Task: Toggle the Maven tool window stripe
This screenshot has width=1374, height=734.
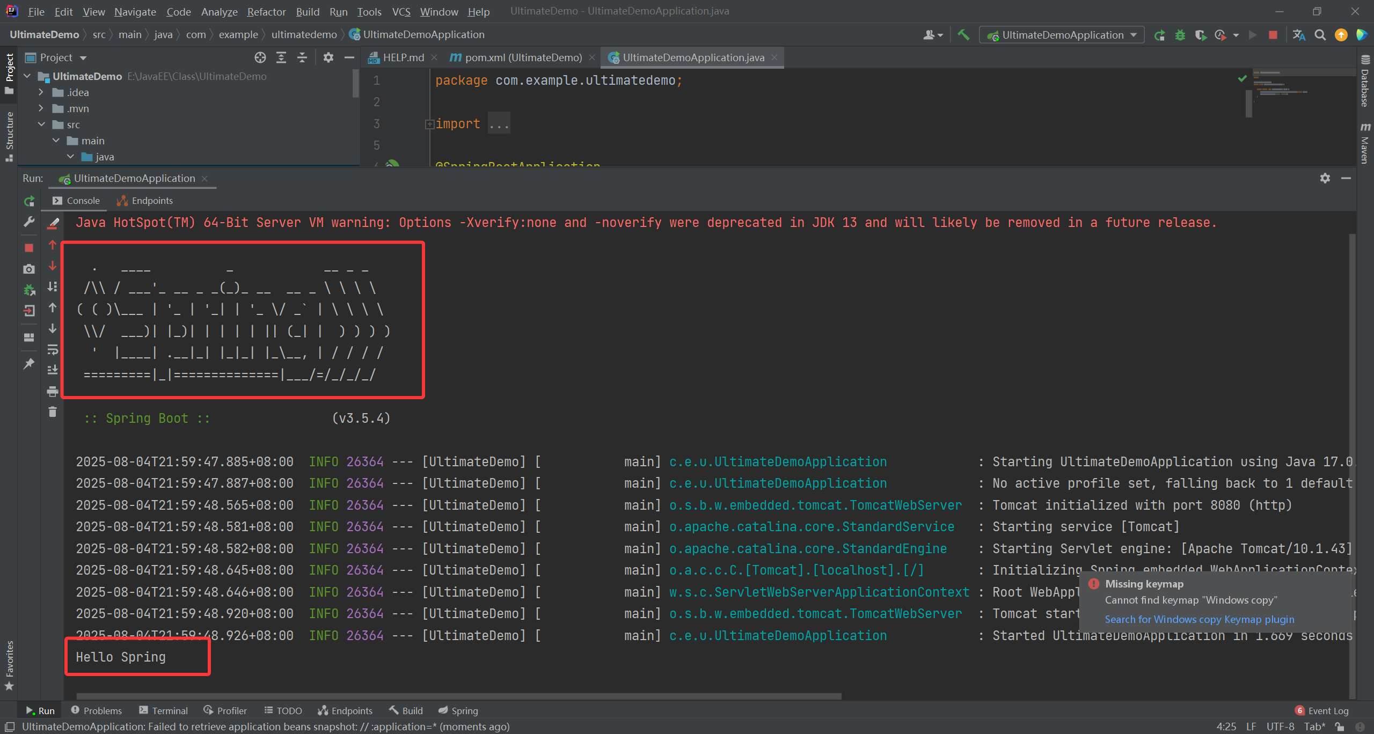Action: [x=1365, y=143]
